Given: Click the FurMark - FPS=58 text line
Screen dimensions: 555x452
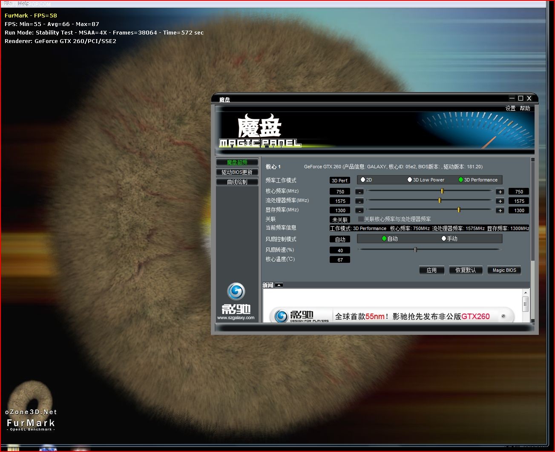Looking at the screenshot, I should click(31, 15).
